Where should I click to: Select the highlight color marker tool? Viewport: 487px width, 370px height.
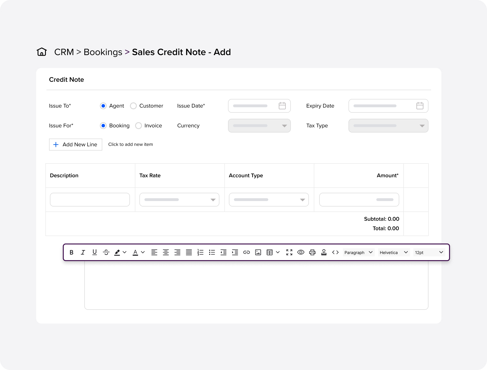117,252
